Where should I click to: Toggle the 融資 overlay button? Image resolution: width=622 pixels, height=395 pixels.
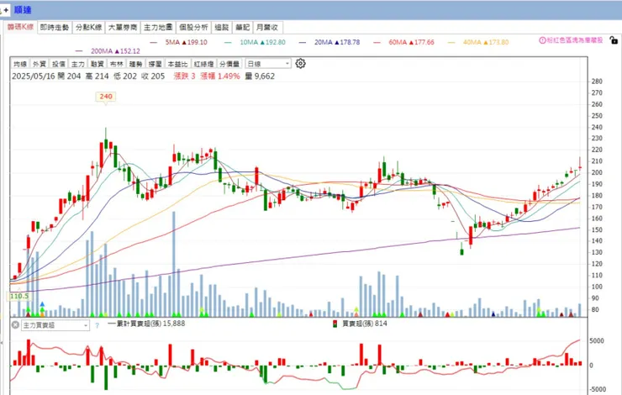click(x=98, y=64)
